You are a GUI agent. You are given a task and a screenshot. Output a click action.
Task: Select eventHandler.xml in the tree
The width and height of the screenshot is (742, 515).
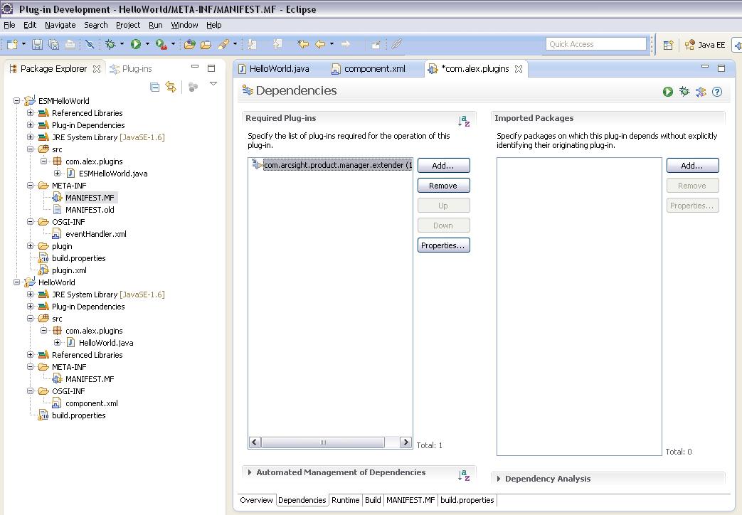click(x=95, y=234)
